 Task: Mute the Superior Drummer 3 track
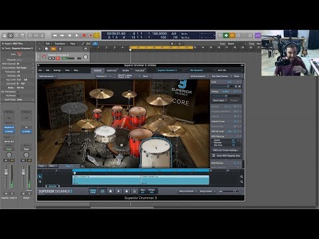[50, 58]
